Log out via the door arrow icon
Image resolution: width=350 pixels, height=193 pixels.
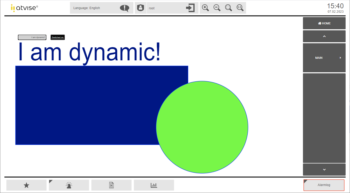[x=190, y=8]
